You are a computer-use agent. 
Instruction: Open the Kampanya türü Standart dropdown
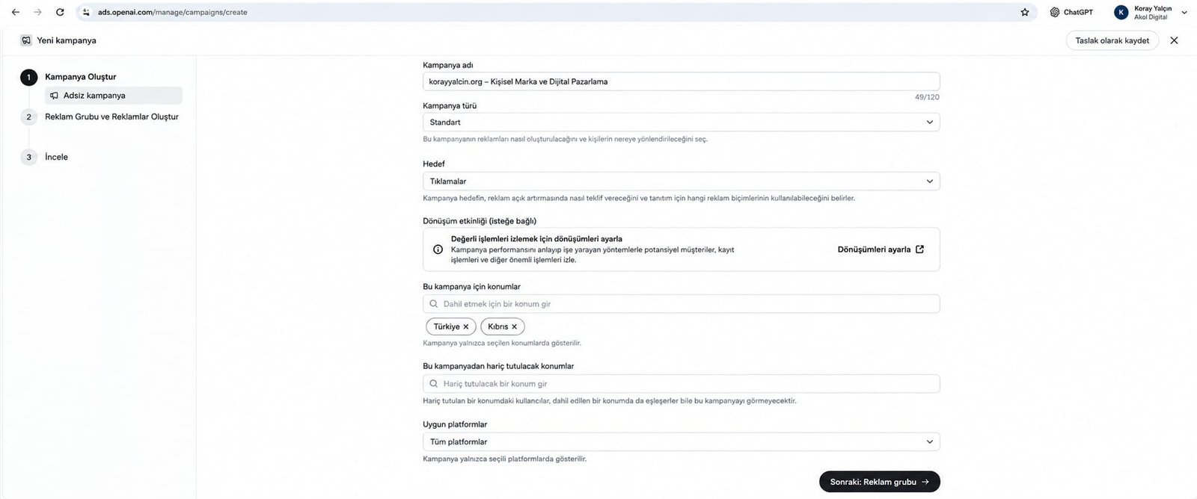pyautogui.click(x=681, y=122)
